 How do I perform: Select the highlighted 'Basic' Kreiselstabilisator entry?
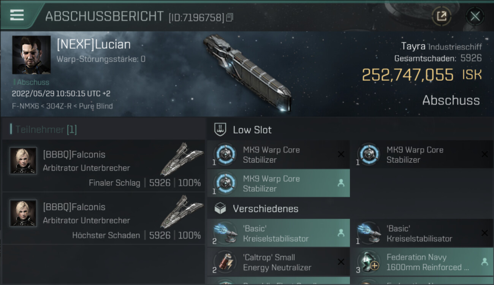click(279, 233)
